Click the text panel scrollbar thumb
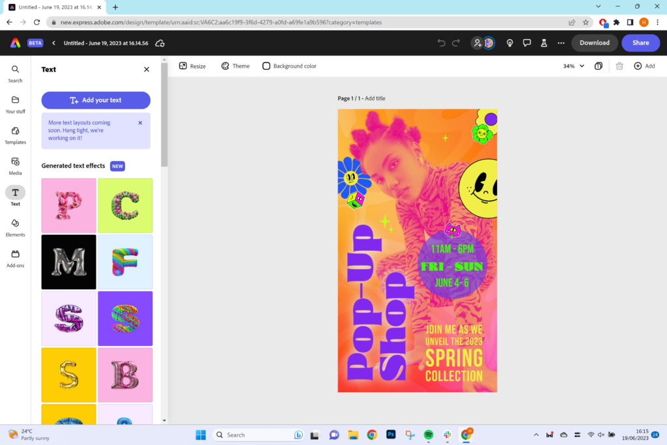The image size is (667, 445). [x=164, y=115]
